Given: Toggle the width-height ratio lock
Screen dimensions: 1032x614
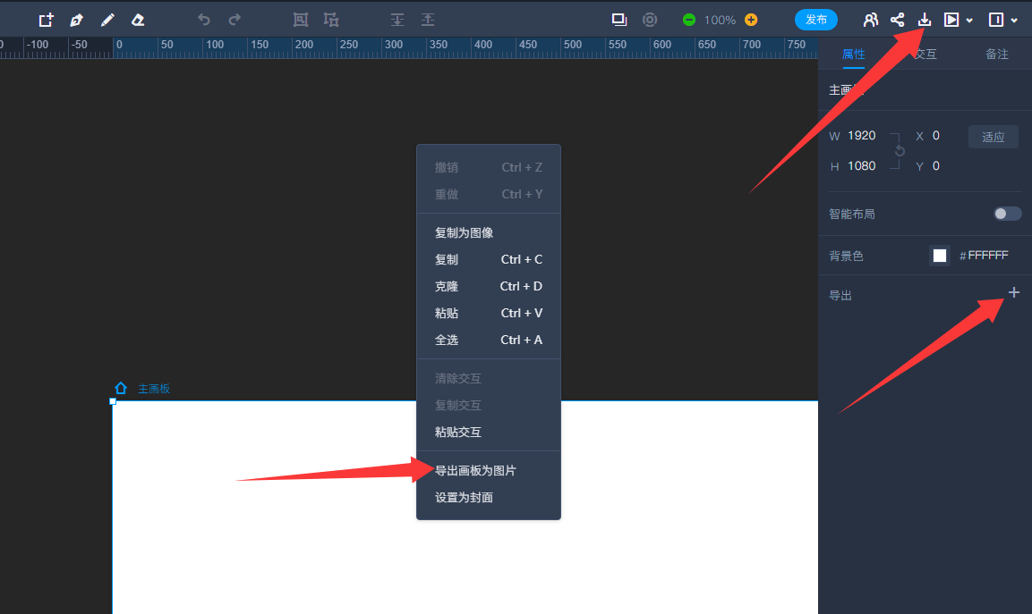Looking at the screenshot, I should 900,151.
